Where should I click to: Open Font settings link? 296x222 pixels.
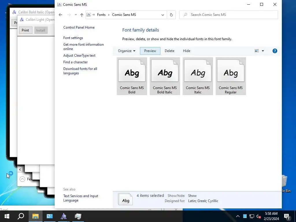73,38
